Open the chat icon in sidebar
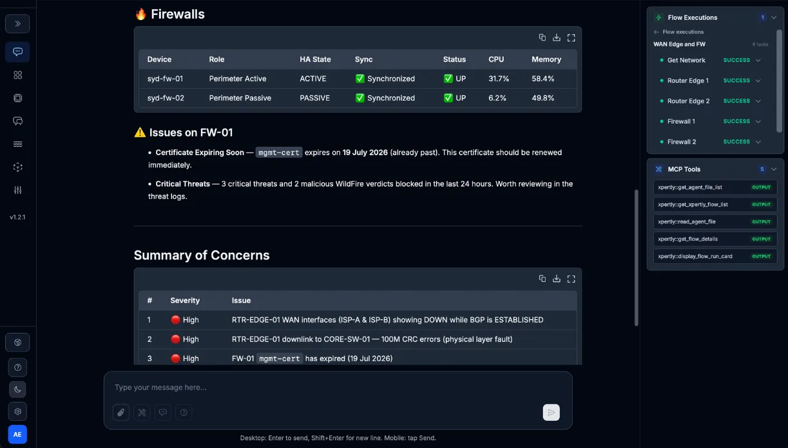Viewport: 788px width, 448px height. click(x=17, y=52)
